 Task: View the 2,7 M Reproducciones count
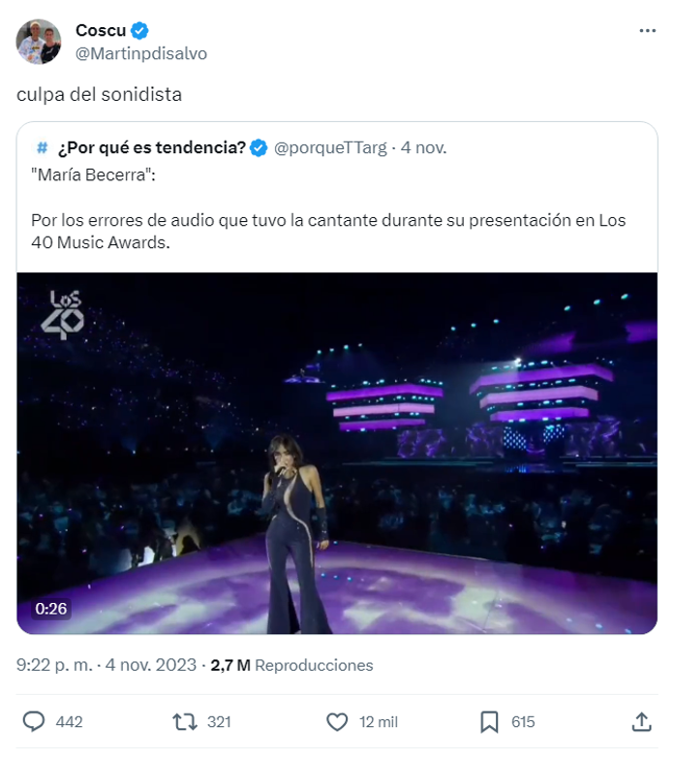(292, 665)
